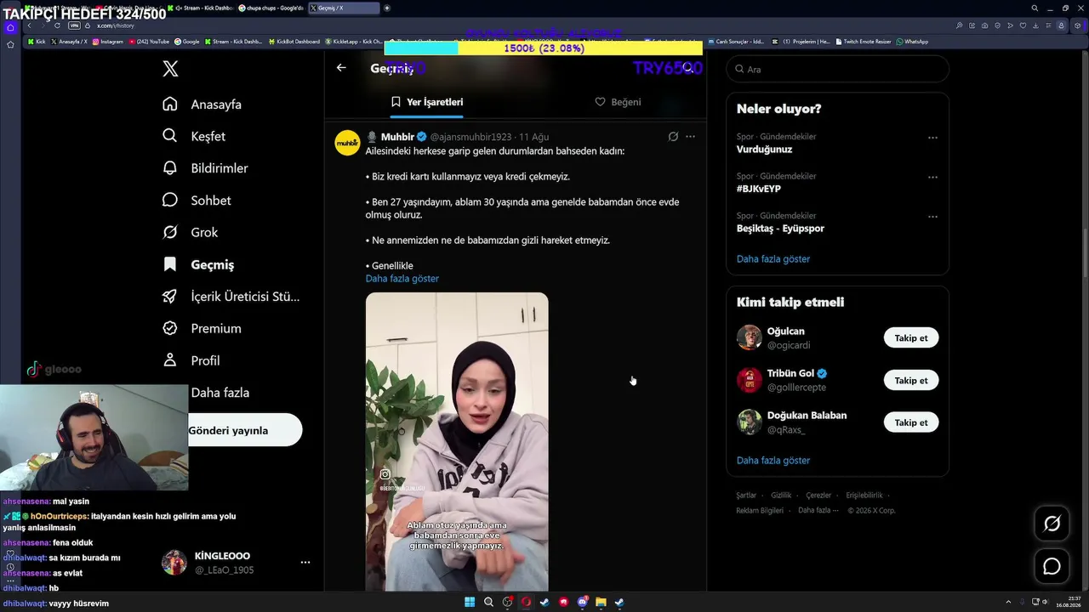Expand post with Daha fazla göster
Image resolution: width=1089 pixels, height=612 pixels.
402,279
